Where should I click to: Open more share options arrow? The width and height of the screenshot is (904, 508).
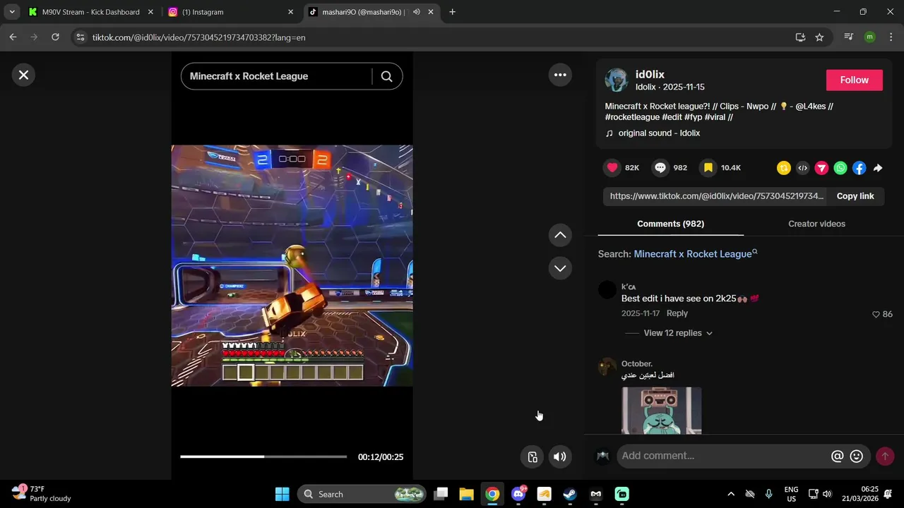click(878, 168)
